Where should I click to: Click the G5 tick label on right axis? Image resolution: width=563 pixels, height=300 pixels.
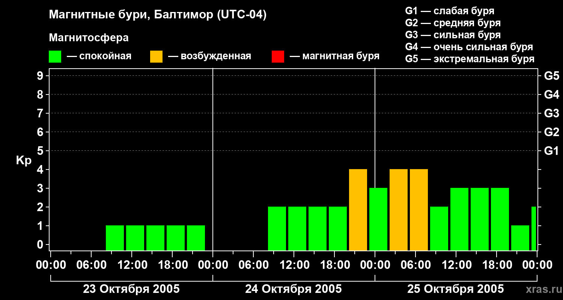click(x=551, y=76)
